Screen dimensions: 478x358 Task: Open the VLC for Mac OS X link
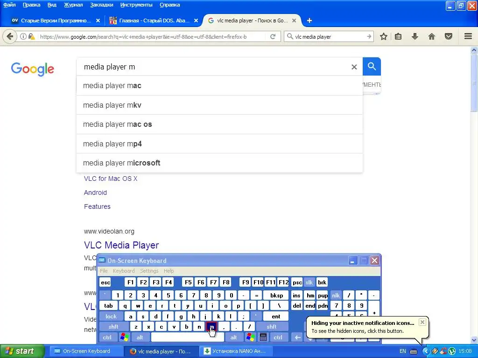click(111, 179)
